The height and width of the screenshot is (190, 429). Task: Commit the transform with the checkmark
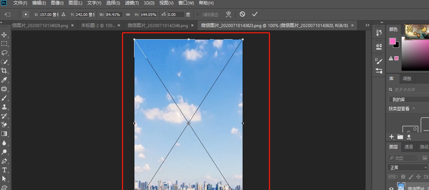(x=255, y=14)
